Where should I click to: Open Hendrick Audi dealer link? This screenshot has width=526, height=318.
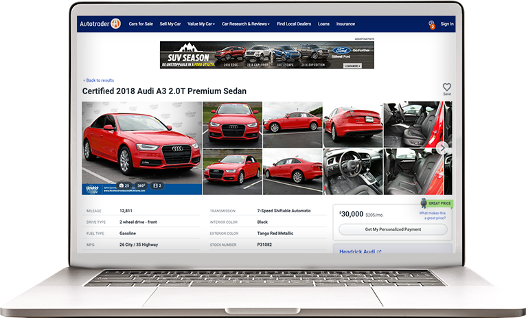coord(360,251)
